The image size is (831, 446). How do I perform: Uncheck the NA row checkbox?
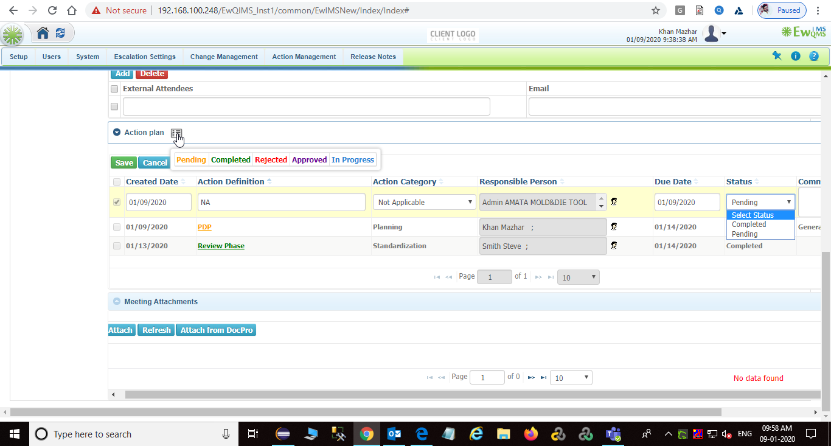coord(117,202)
